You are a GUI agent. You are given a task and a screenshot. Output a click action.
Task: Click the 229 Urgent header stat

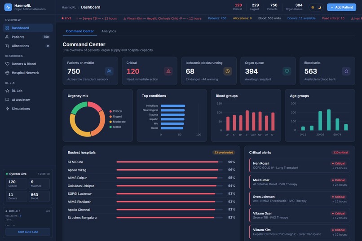255,7
